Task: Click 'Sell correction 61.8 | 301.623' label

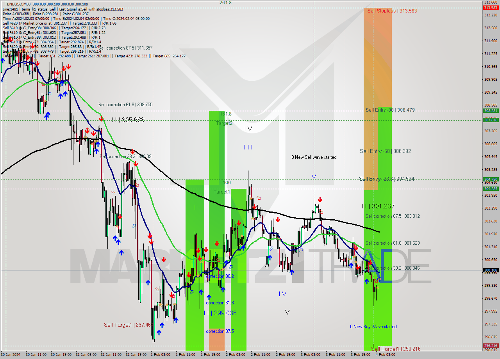Action: coord(393,243)
